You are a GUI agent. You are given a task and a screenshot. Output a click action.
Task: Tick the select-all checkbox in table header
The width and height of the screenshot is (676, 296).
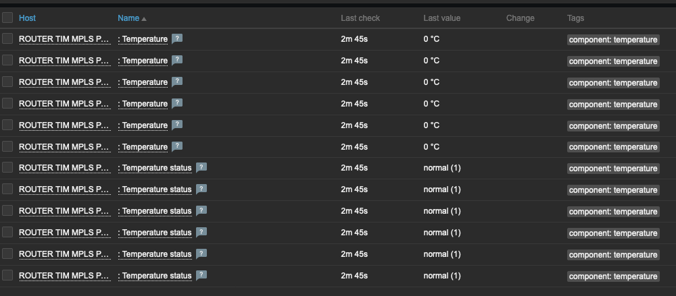[7, 18]
